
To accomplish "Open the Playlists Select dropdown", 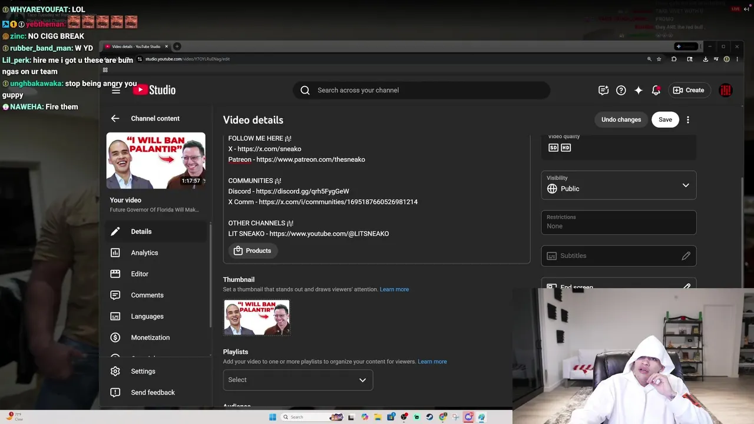I will pos(297,380).
